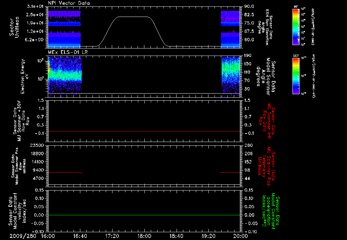Select the green zero velocity trace line
Image resolution: width=347 pixels, height=240 pixels.
click(144, 215)
